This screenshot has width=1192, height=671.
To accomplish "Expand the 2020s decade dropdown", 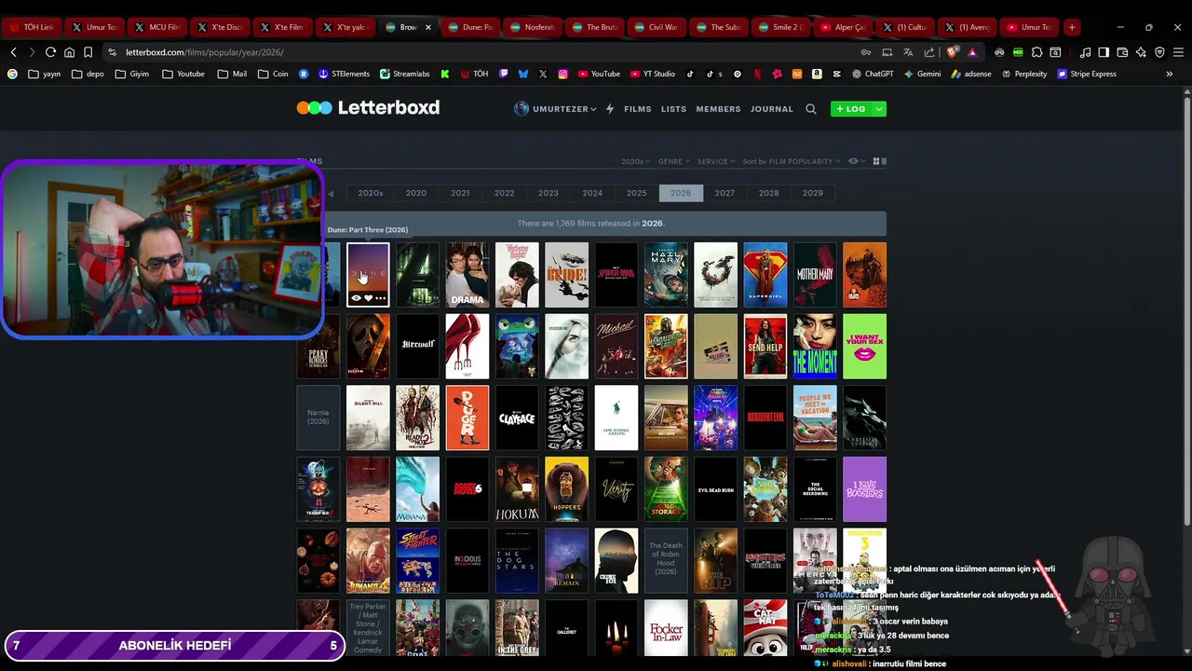I will [x=636, y=161].
